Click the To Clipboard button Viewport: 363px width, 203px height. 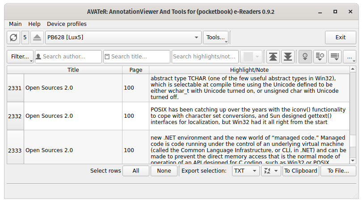click(x=300, y=171)
